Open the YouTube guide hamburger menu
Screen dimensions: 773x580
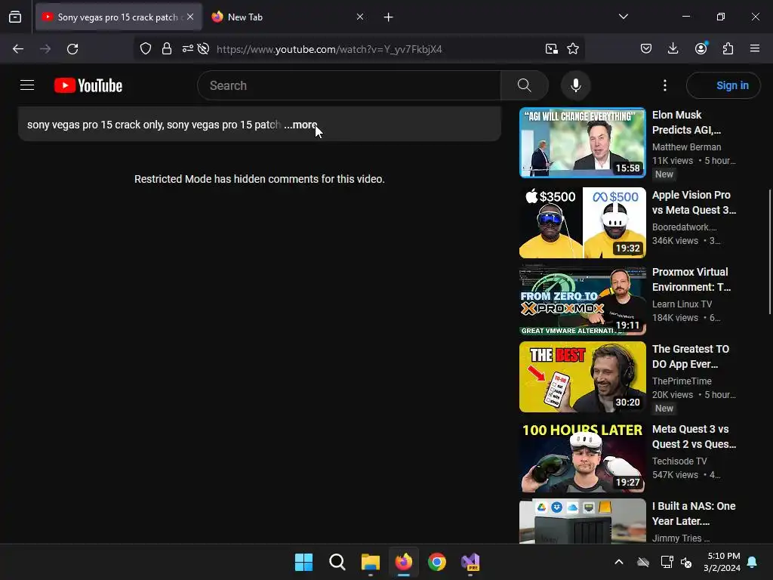(27, 85)
